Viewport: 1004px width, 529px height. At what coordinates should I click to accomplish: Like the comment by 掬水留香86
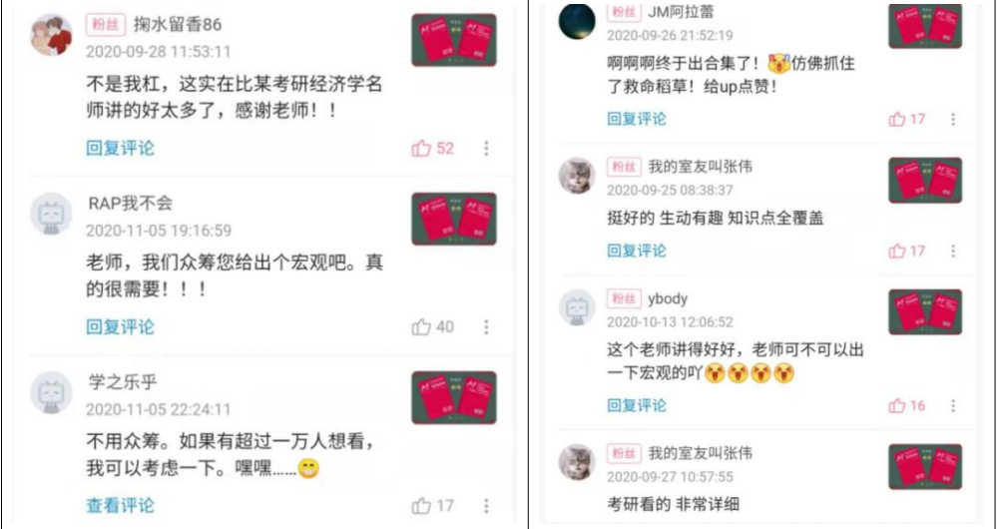pyautogui.click(x=432, y=149)
